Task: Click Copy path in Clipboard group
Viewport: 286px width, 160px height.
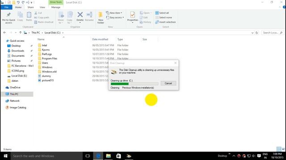Action: [42, 17]
